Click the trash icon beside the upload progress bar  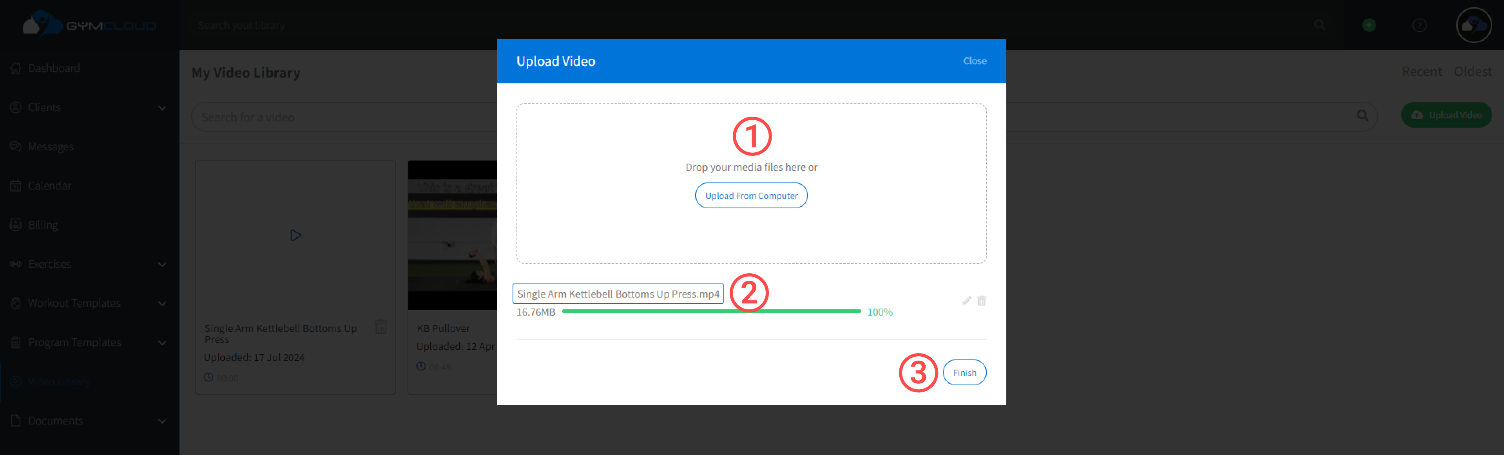point(982,301)
